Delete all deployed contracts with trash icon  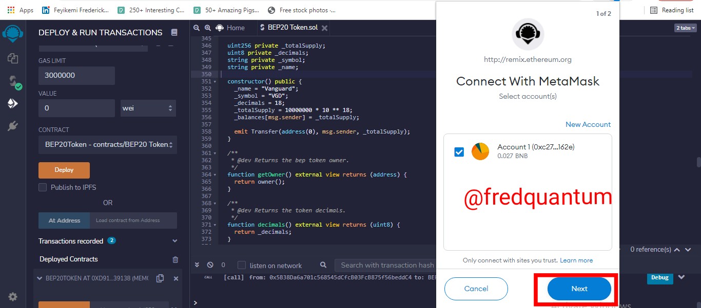[176, 259]
